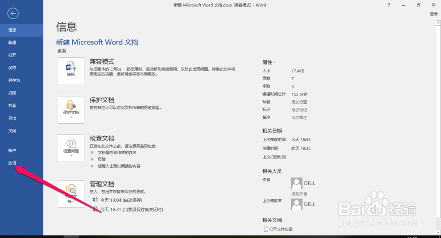Click 添加备注 field
Viewport: 441px width, 238px height.
299,117
